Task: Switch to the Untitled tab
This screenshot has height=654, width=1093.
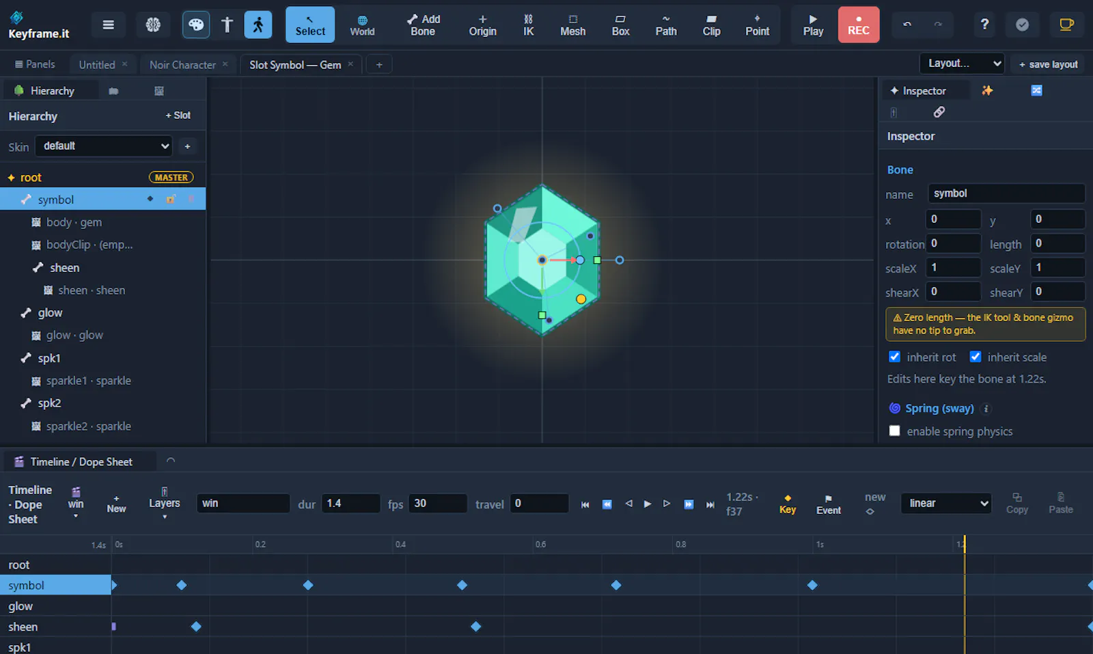Action: 96,65
